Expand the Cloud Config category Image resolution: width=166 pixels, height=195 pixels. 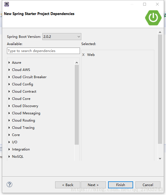tap(9, 84)
